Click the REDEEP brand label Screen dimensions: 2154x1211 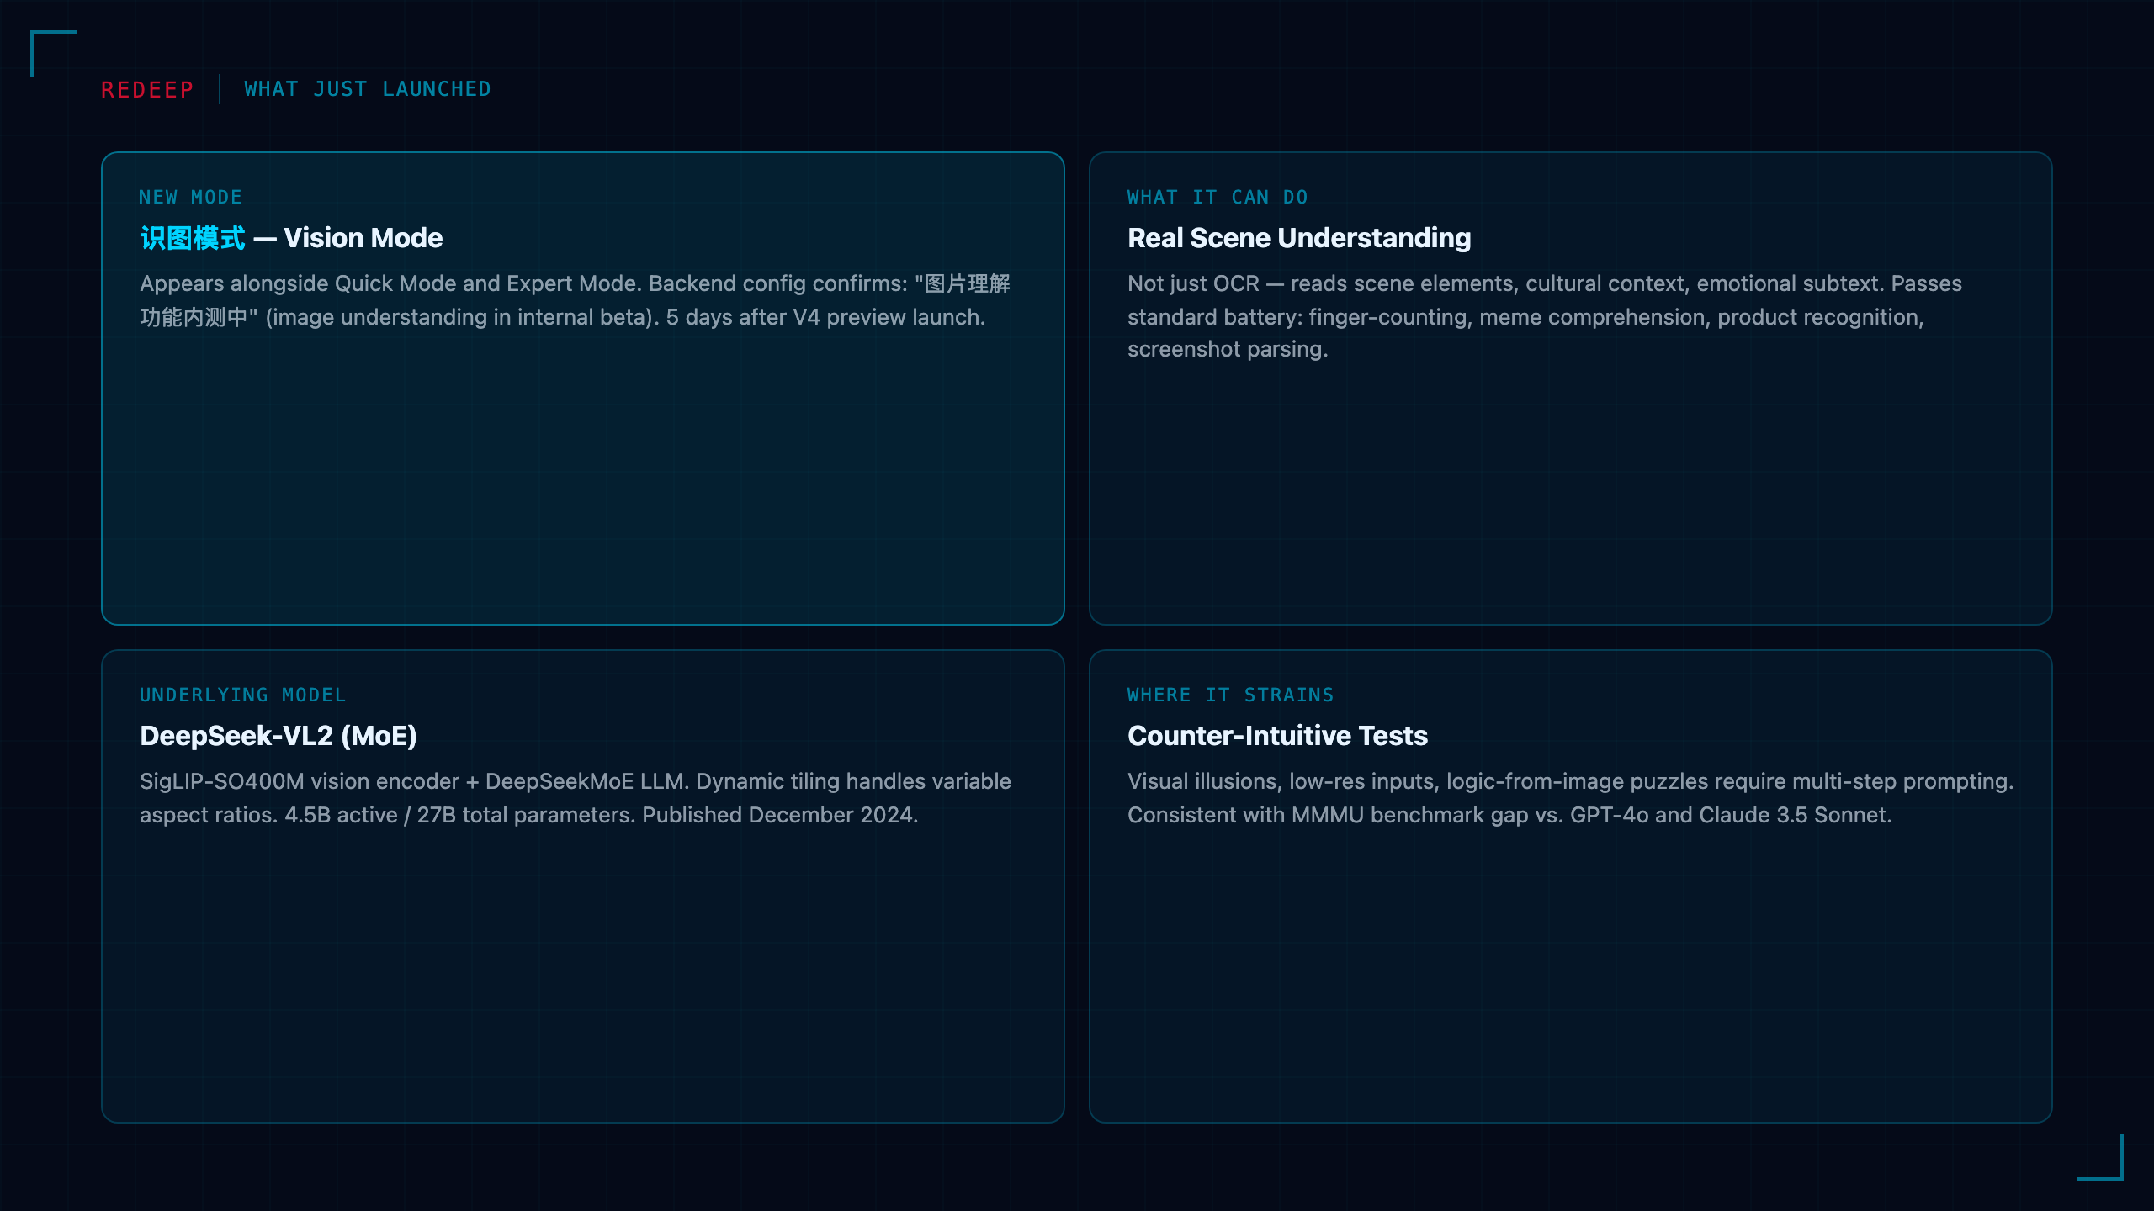tap(147, 89)
